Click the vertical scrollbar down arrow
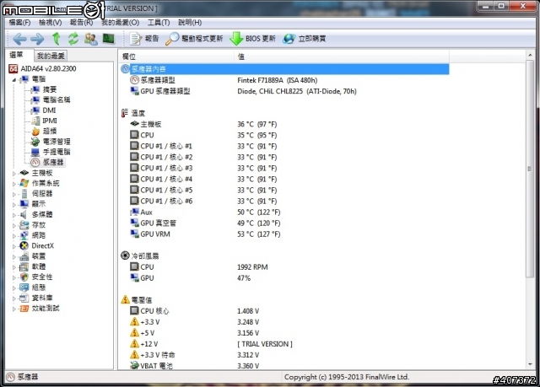Screen dimensions: 540x387 (530, 364)
